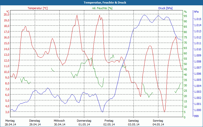Click the Freitag 02.05.14 date label

[x=109, y=122]
